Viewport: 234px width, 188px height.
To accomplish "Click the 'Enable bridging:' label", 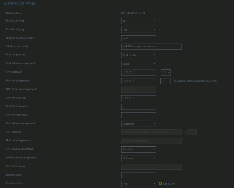I will [x=15, y=29].
